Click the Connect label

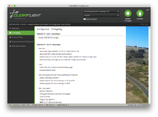coord(140,19)
